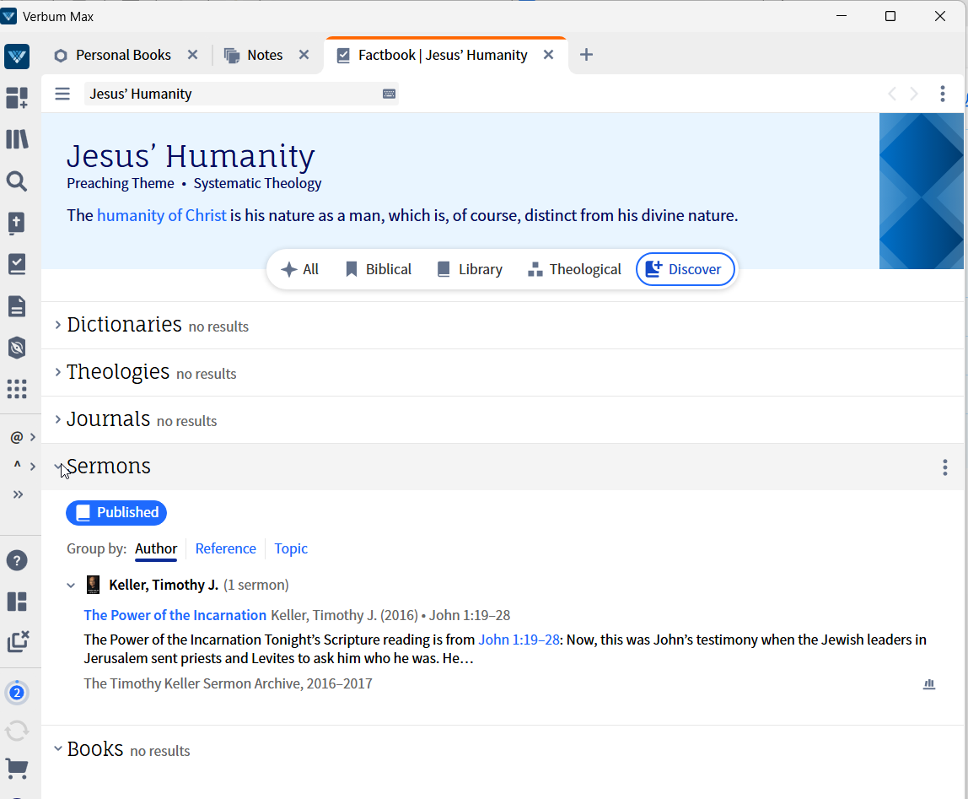Close the Personal Books tab
This screenshot has height=799, width=968.
(x=192, y=55)
